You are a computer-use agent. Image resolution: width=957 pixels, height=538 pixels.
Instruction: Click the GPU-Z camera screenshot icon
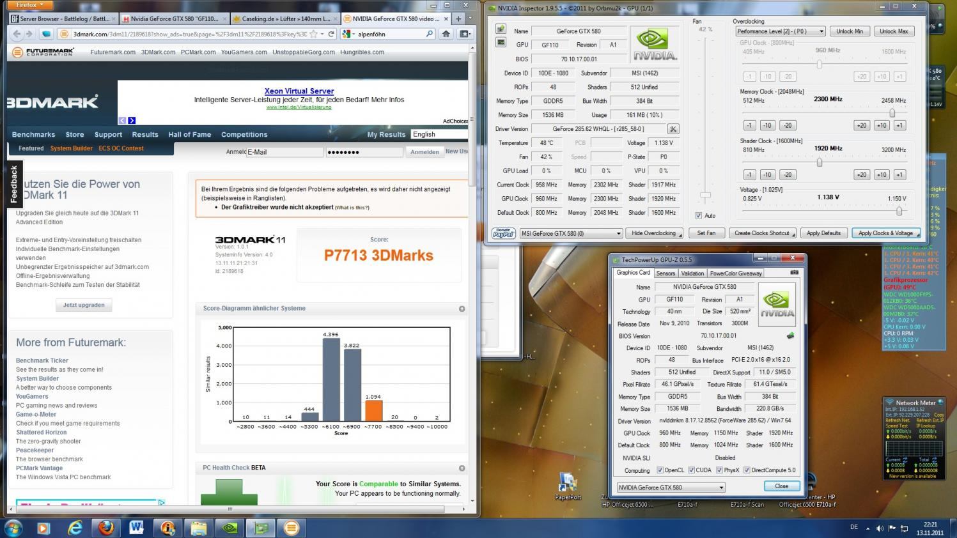click(x=795, y=272)
